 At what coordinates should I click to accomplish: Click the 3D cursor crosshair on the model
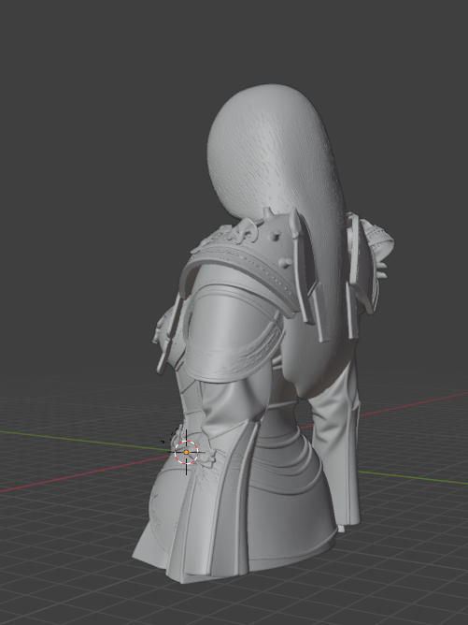click(x=186, y=452)
